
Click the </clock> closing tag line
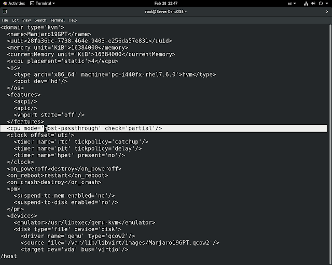coord(20,162)
